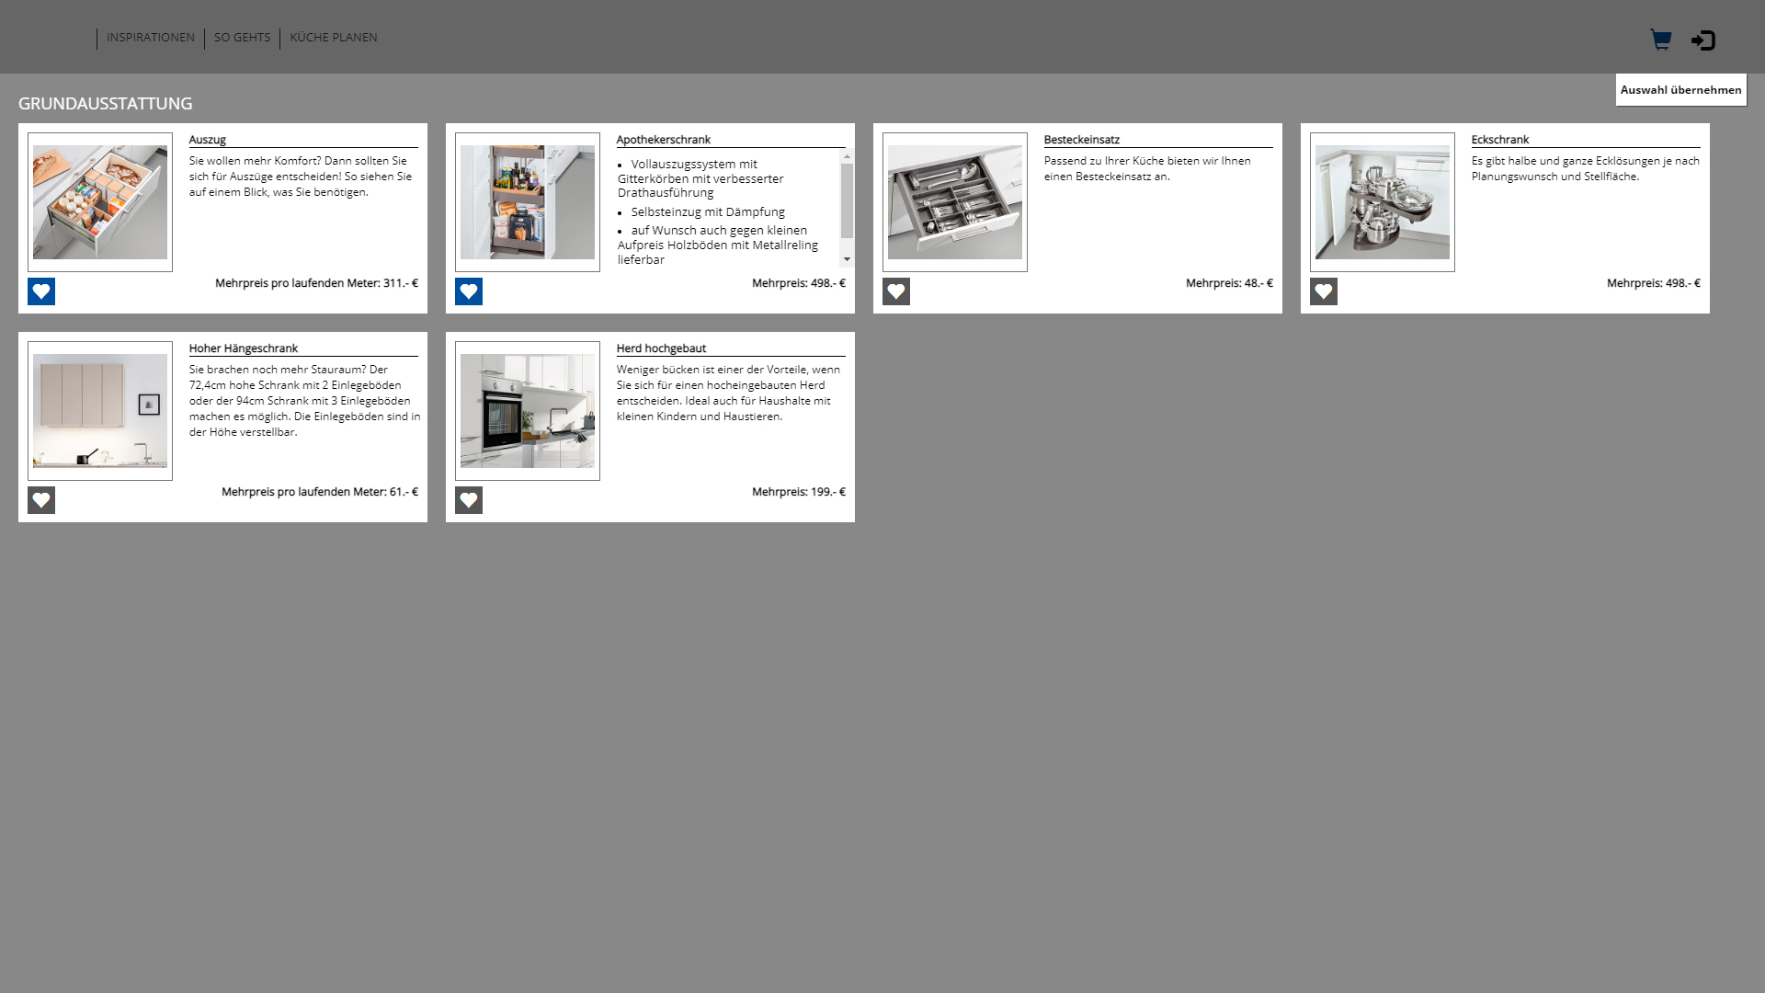Click the Herd hochgebaut title link

661,348
